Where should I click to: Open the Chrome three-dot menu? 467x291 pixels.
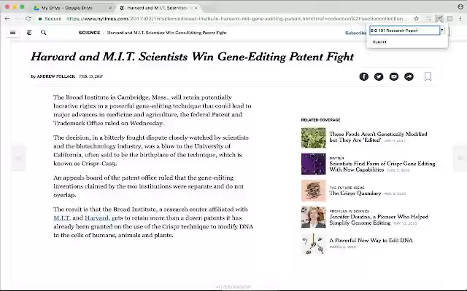[460, 19]
